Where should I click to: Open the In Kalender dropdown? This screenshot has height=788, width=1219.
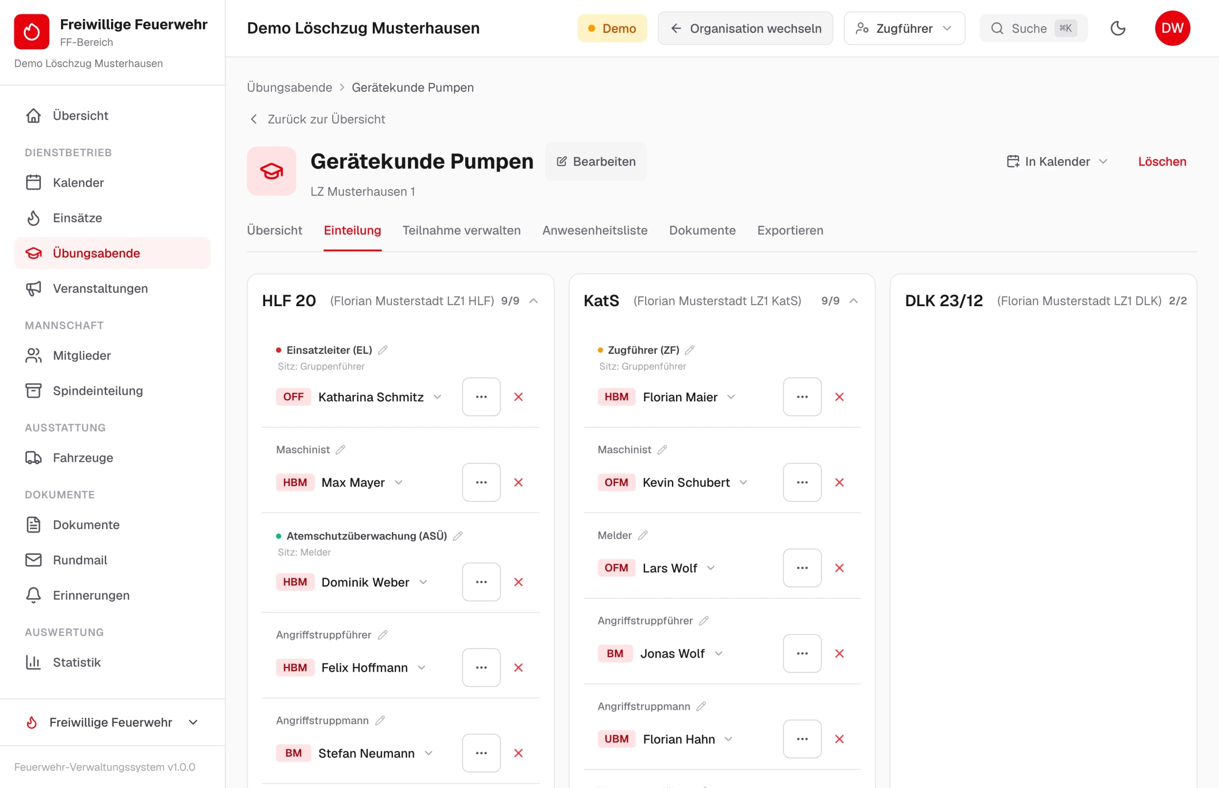tap(1057, 162)
